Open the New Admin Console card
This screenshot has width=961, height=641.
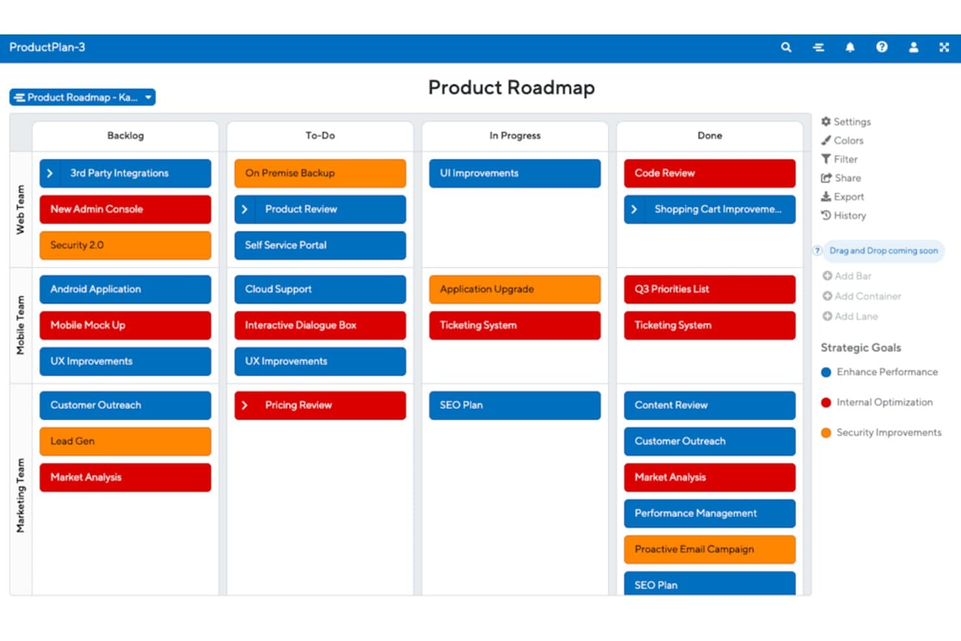tap(125, 209)
